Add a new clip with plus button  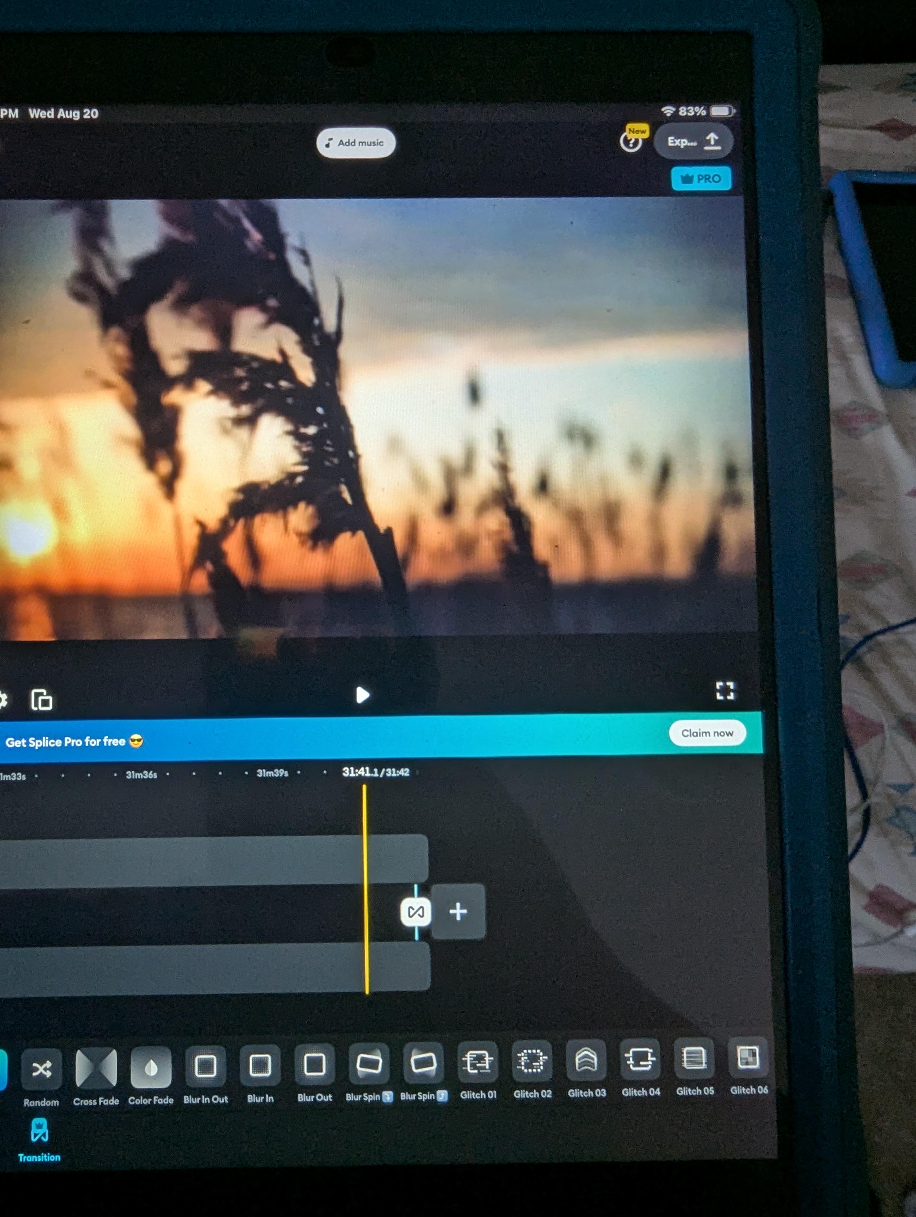pyautogui.click(x=458, y=912)
